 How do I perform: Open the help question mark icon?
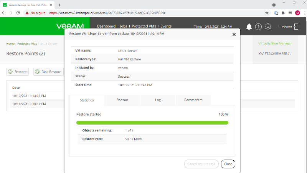[258, 27]
